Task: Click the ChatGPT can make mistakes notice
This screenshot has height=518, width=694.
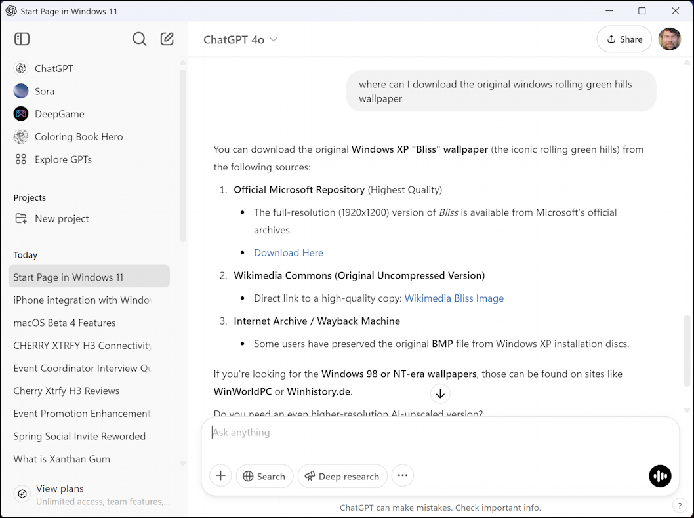Action: [440, 508]
